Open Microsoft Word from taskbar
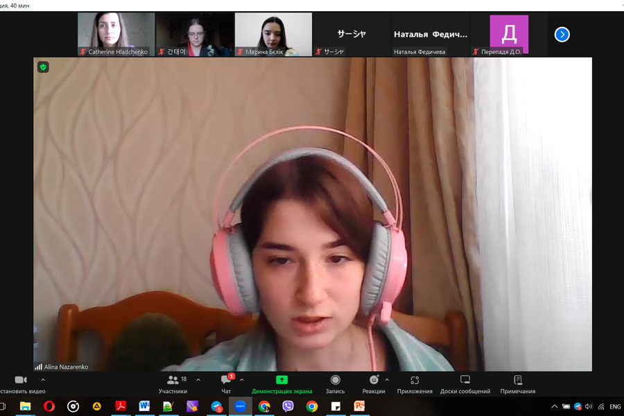The height and width of the screenshot is (416, 624). 144,406
